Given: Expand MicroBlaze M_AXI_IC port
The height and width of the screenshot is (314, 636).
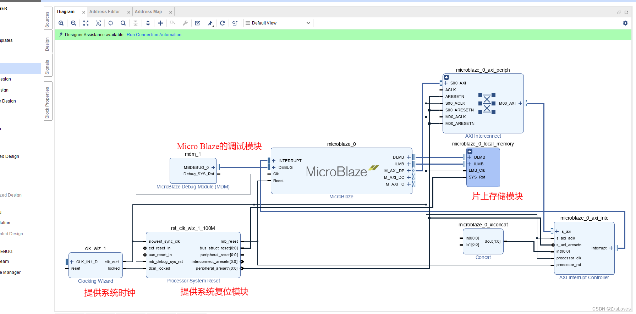Looking at the screenshot, I should pos(409,184).
